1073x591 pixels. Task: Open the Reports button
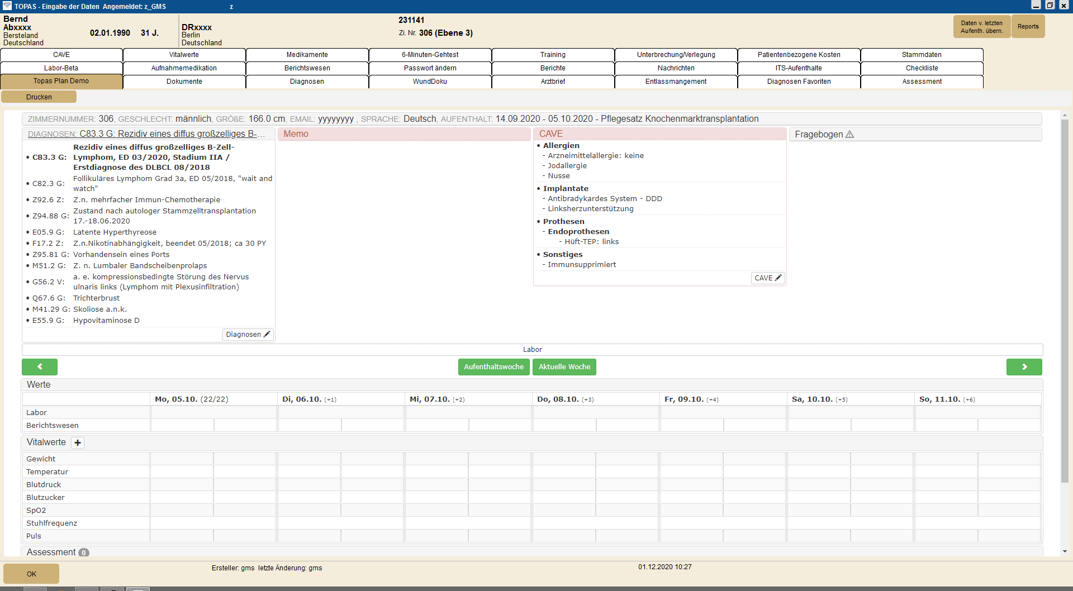(1028, 27)
